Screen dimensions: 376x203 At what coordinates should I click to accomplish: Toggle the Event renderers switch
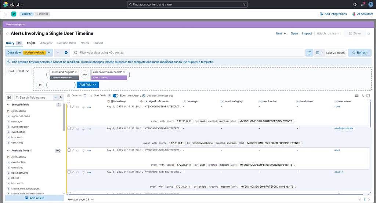point(116,96)
